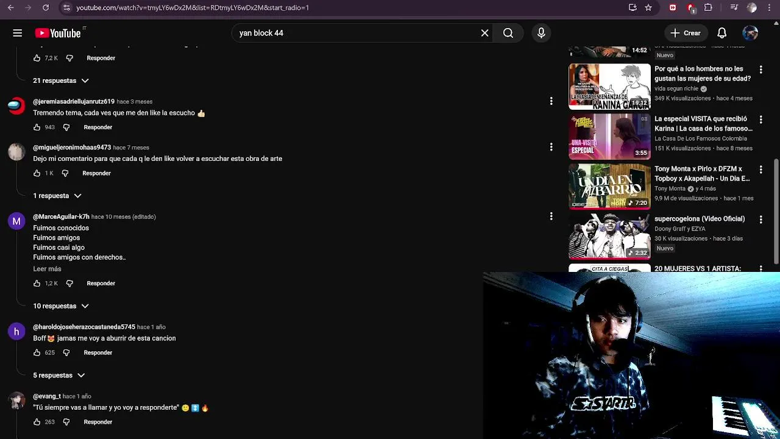Open the account avatar menu
780x439 pixels.
[750, 33]
